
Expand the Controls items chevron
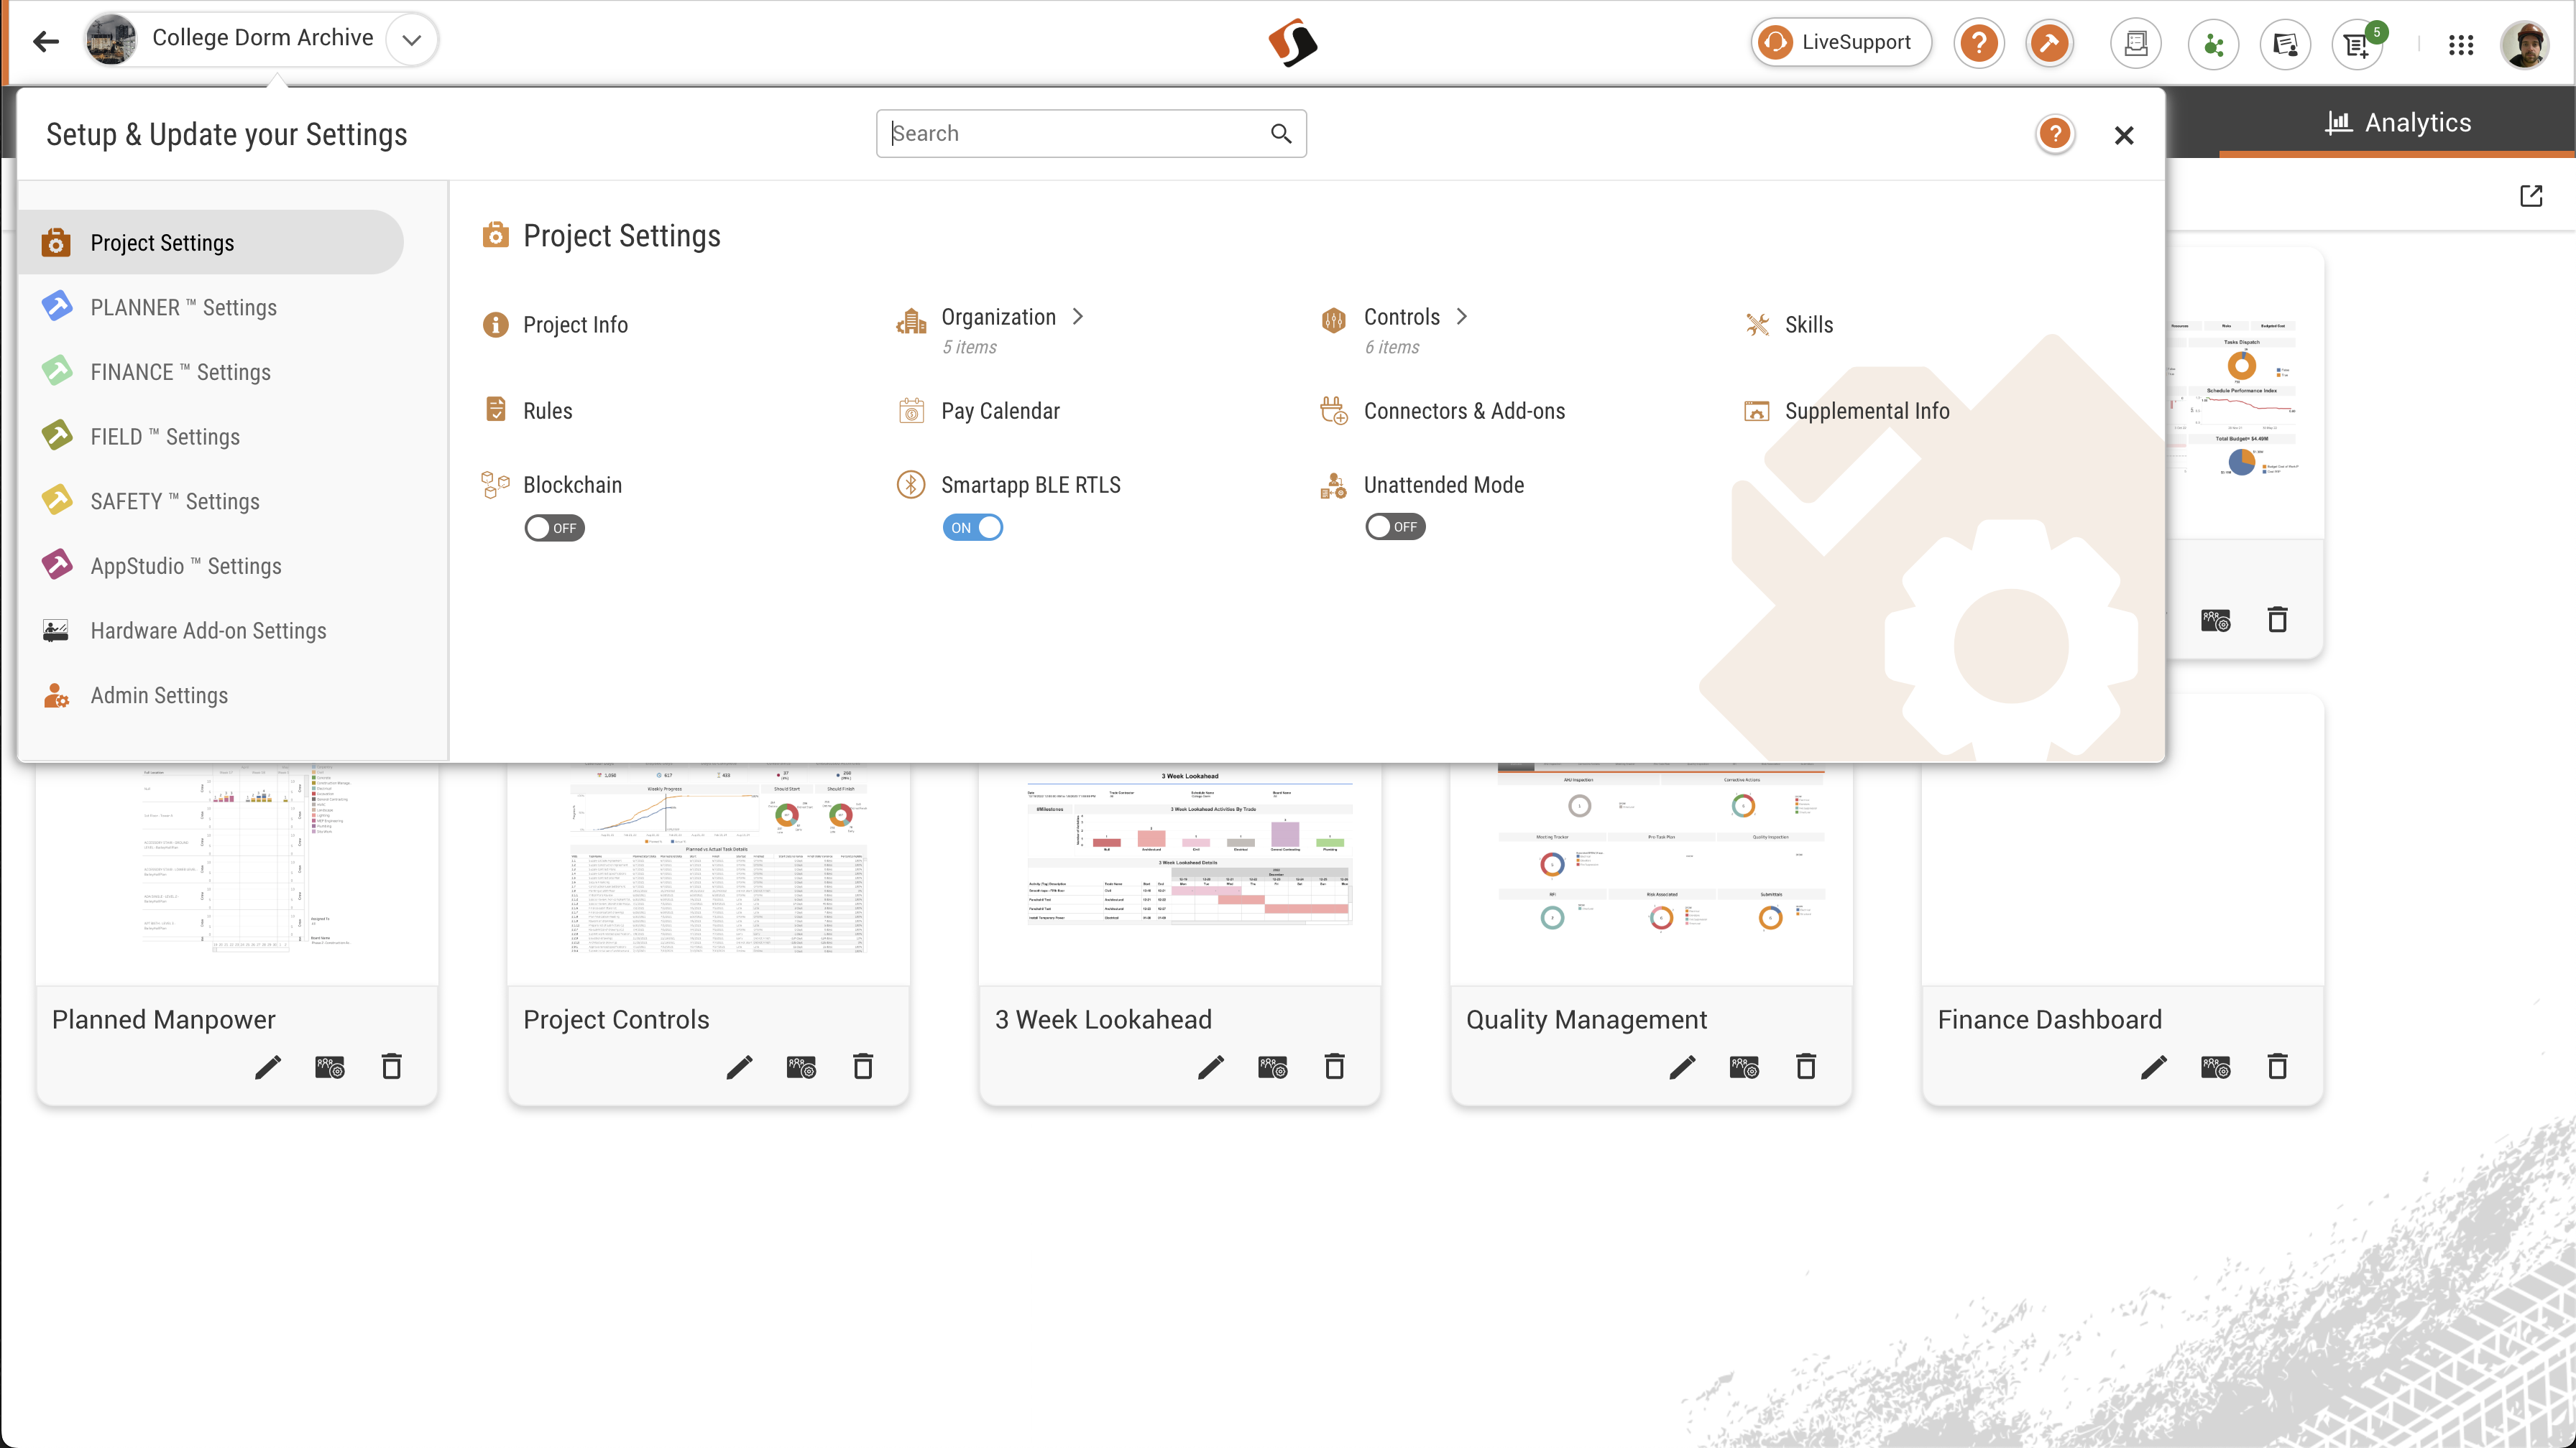[x=1462, y=317]
